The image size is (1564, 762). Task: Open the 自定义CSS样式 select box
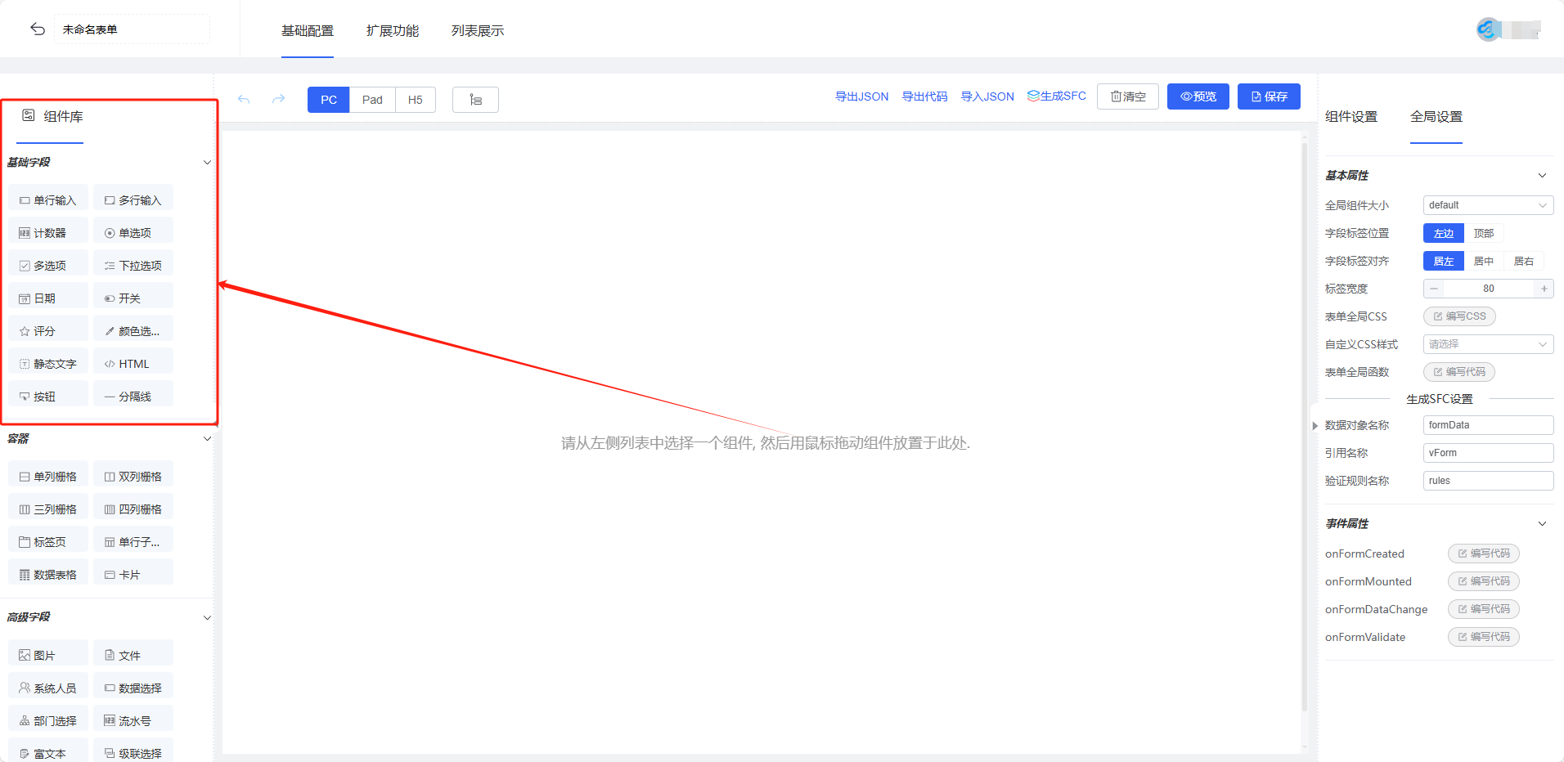1487,344
